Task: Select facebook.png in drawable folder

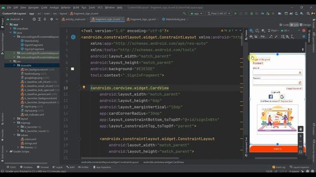Action: pyautogui.click(x=32, y=74)
